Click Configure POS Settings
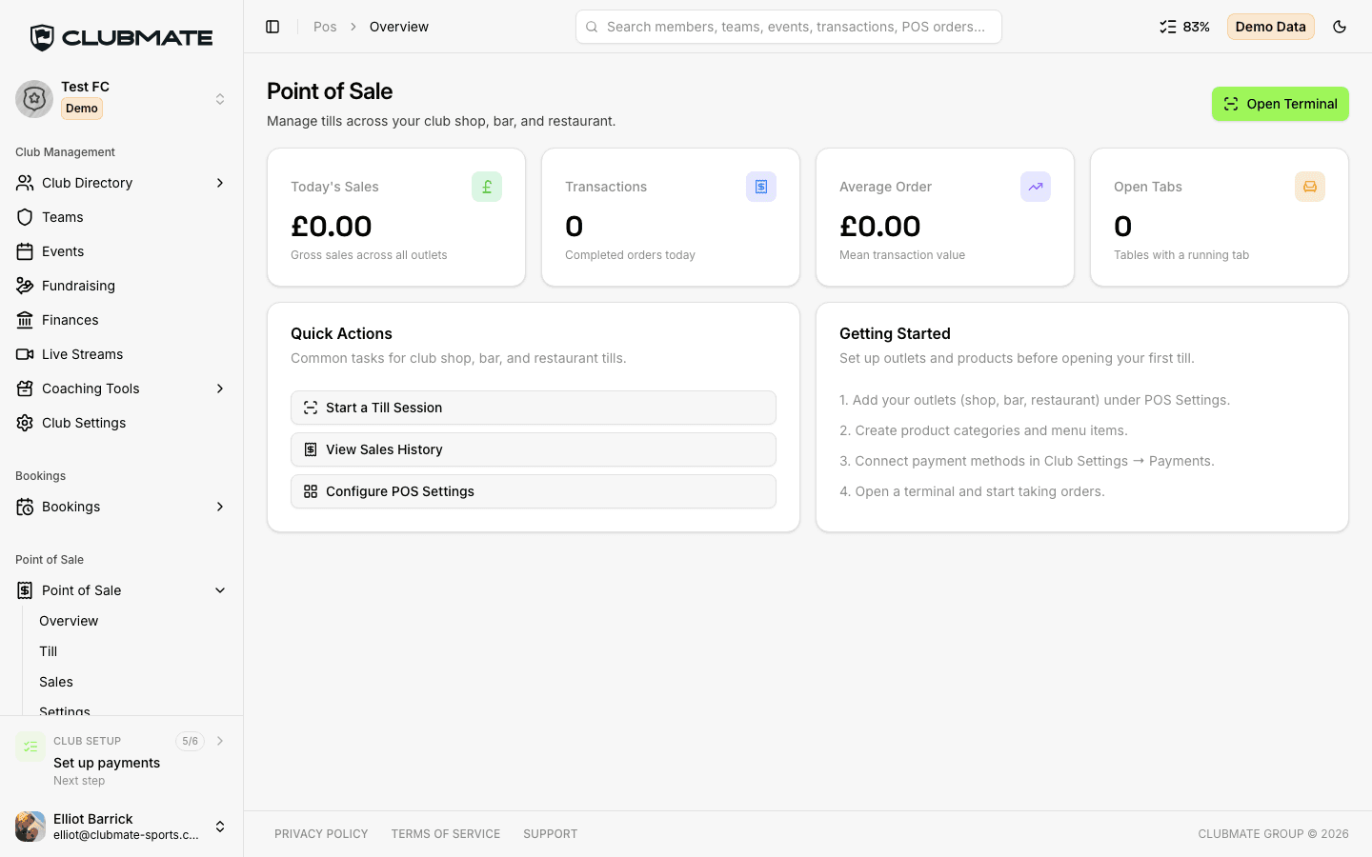This screenshot has width=1372, height=857. pyautogui.click(x=534, y=491)
